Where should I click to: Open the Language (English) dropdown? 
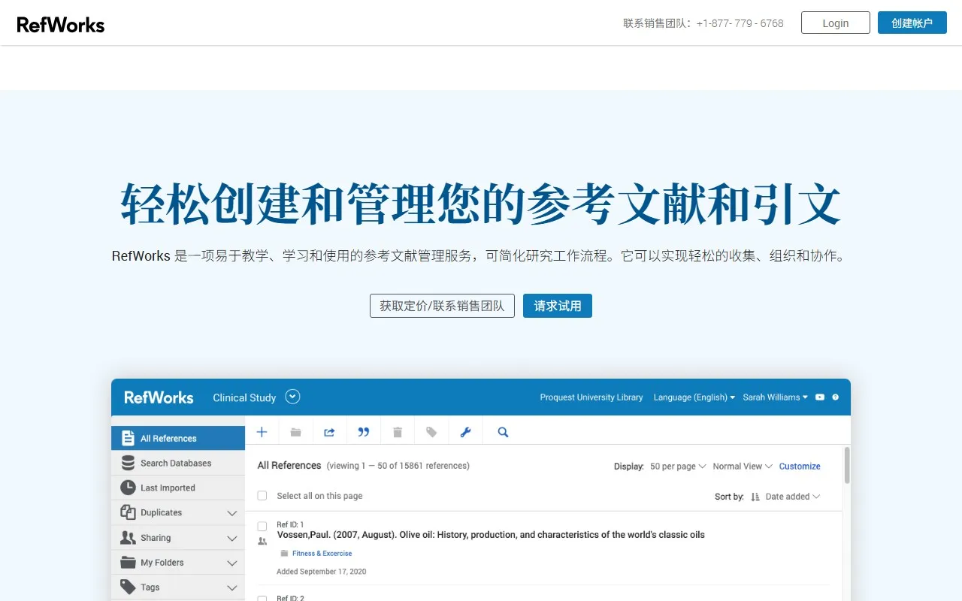click(694, 397)
